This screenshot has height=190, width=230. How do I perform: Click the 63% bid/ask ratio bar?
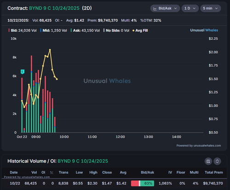(143, 183)
